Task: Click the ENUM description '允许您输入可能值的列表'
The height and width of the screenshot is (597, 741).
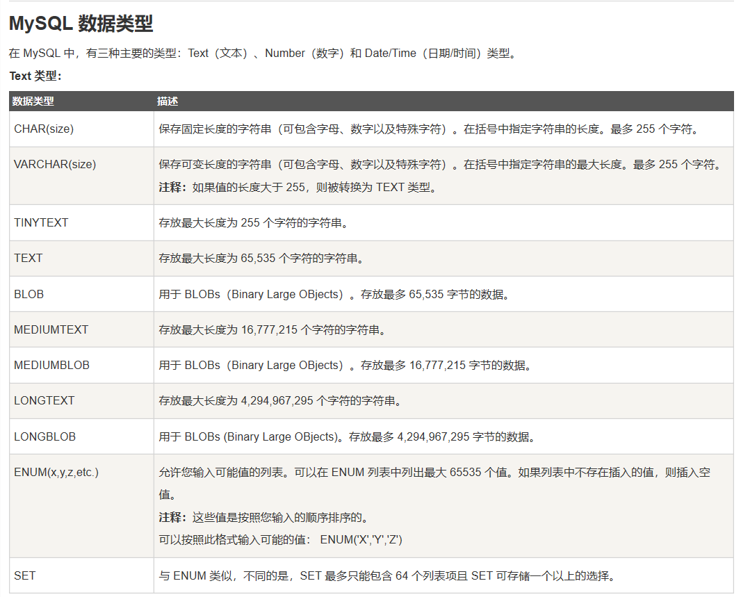Action: click(434, 483)
